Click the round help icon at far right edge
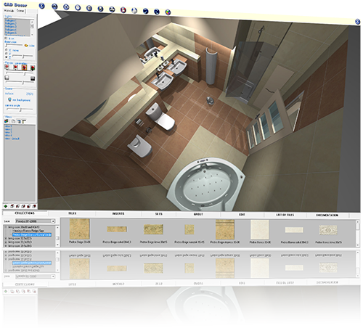Screen dimensions: 363x328 point(357,22)
